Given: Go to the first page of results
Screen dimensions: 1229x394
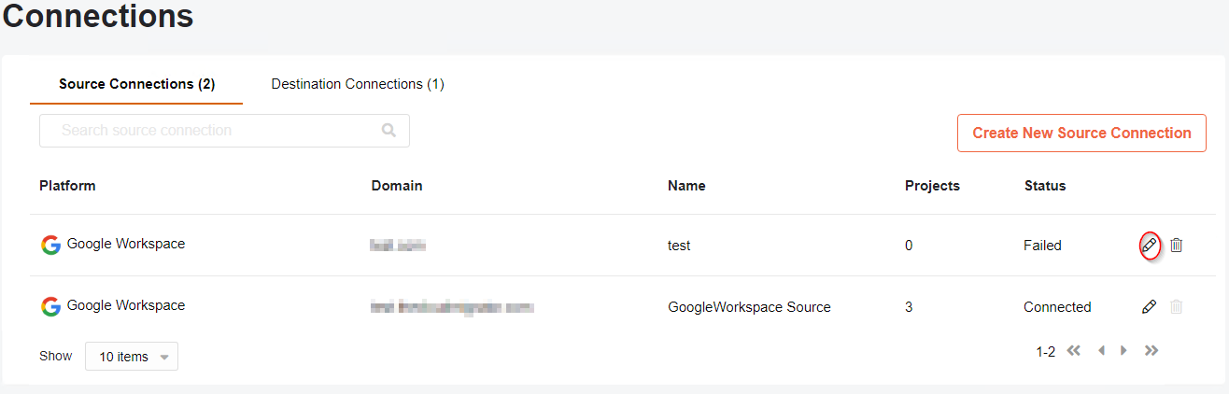Looking at the screenshot, I should [1074, 351].
